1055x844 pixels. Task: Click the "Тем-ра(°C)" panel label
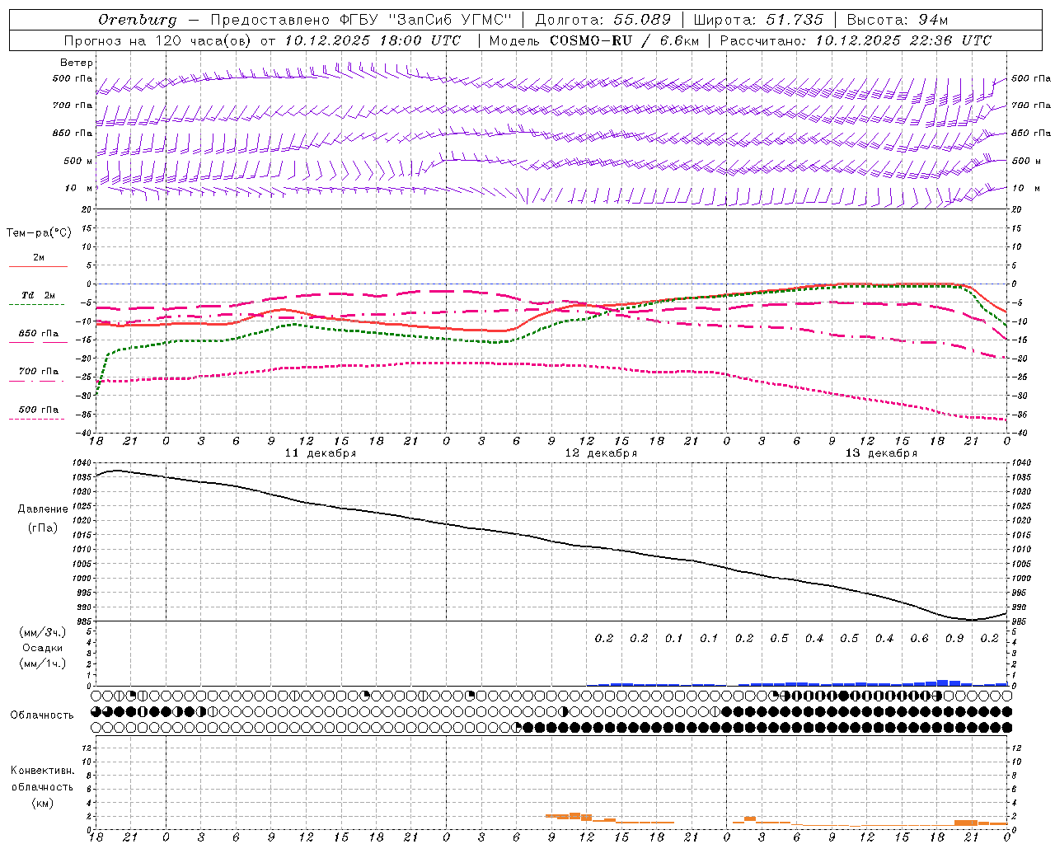[39, 233]
